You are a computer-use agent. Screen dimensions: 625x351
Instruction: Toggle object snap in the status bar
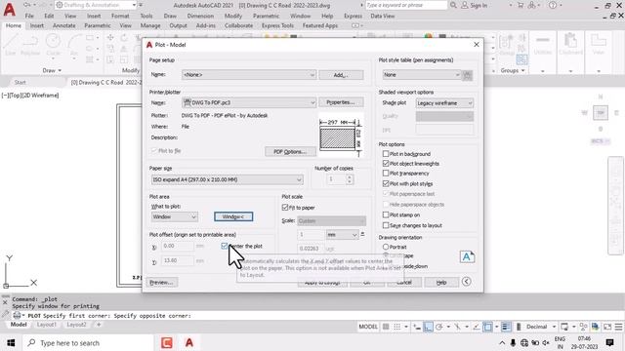click(x=488, y=327)
